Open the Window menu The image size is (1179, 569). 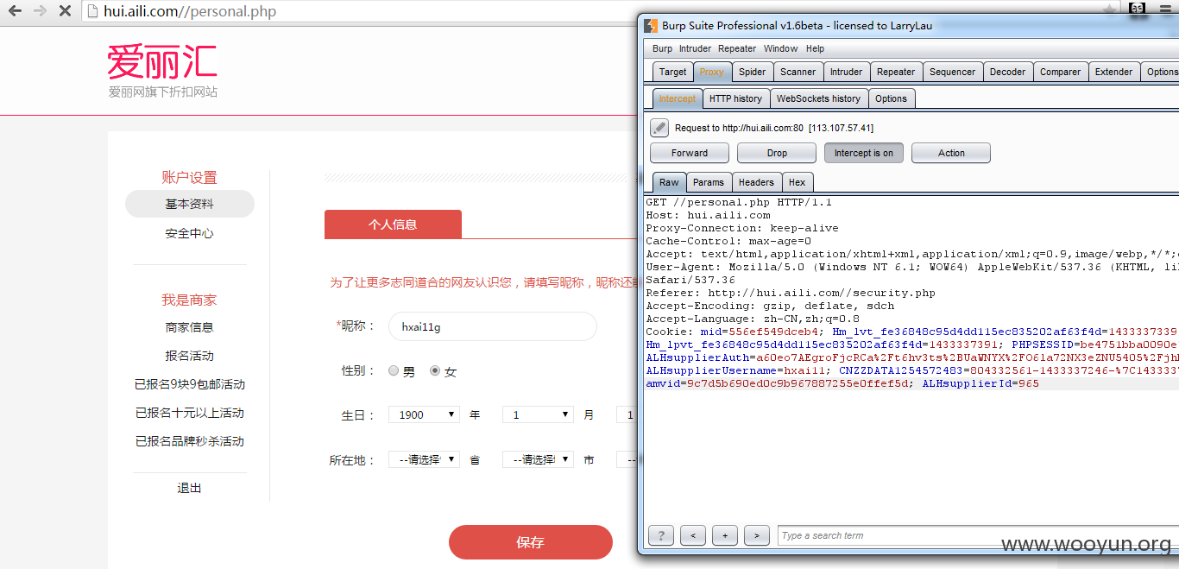point(780,48)
